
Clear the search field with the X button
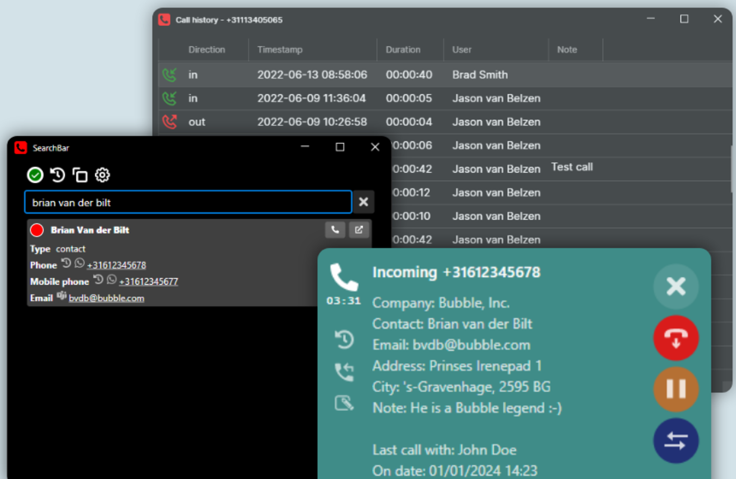tap(363, 202)
